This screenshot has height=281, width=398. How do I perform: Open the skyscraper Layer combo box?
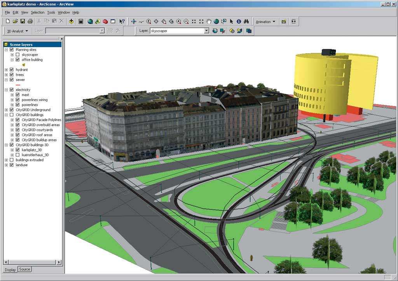pyautogui.click(x=207, y=31)
